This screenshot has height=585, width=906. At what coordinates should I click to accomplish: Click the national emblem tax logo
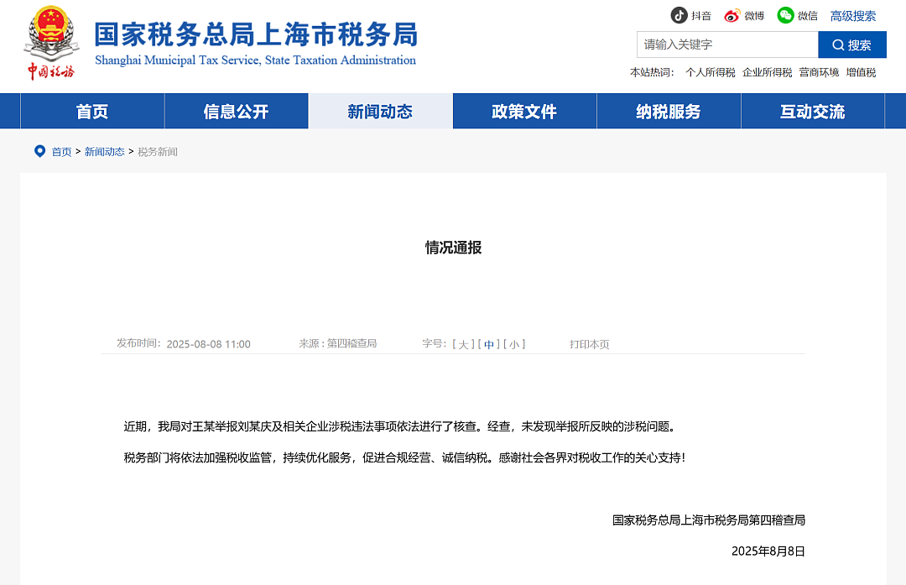click(x=51, y=42)
